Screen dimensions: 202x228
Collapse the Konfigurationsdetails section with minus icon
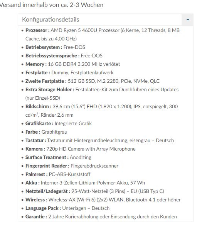[188, 20]
